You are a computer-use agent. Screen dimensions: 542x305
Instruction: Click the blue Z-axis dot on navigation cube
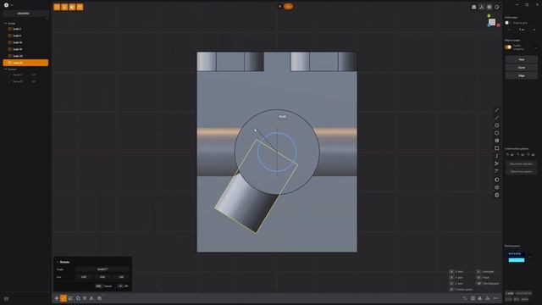[x=489, y=25]
